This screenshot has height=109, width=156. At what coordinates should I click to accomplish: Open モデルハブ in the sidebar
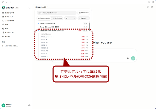[x=7, y=17]
